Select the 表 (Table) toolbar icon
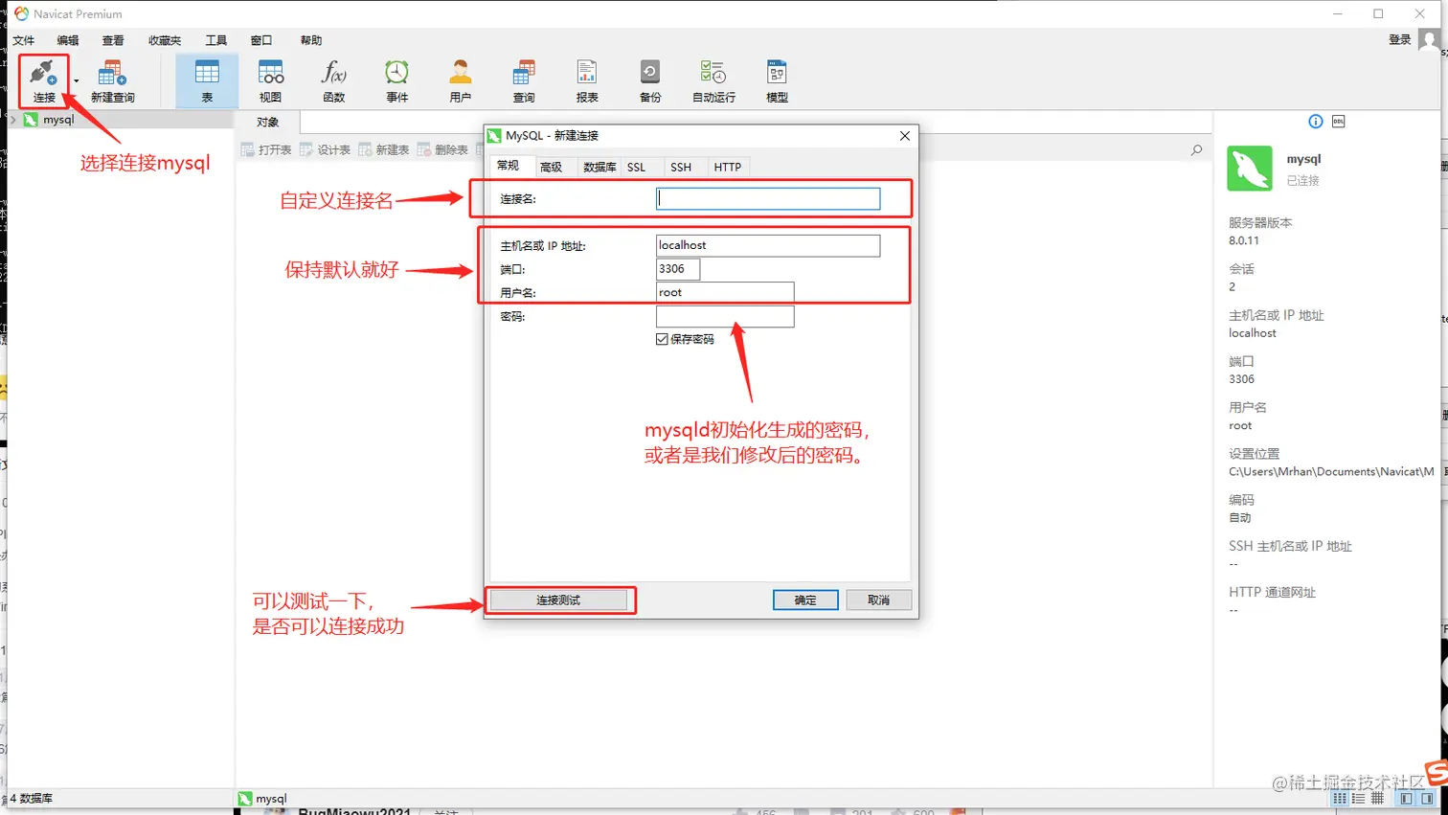This screenshot has width=1448, height=815. [x=207, y=81]
